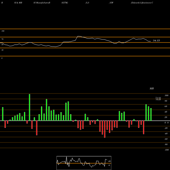170x170 pixels.
Task: Click the current RSI value 54.13
Action: pos(156,40)
